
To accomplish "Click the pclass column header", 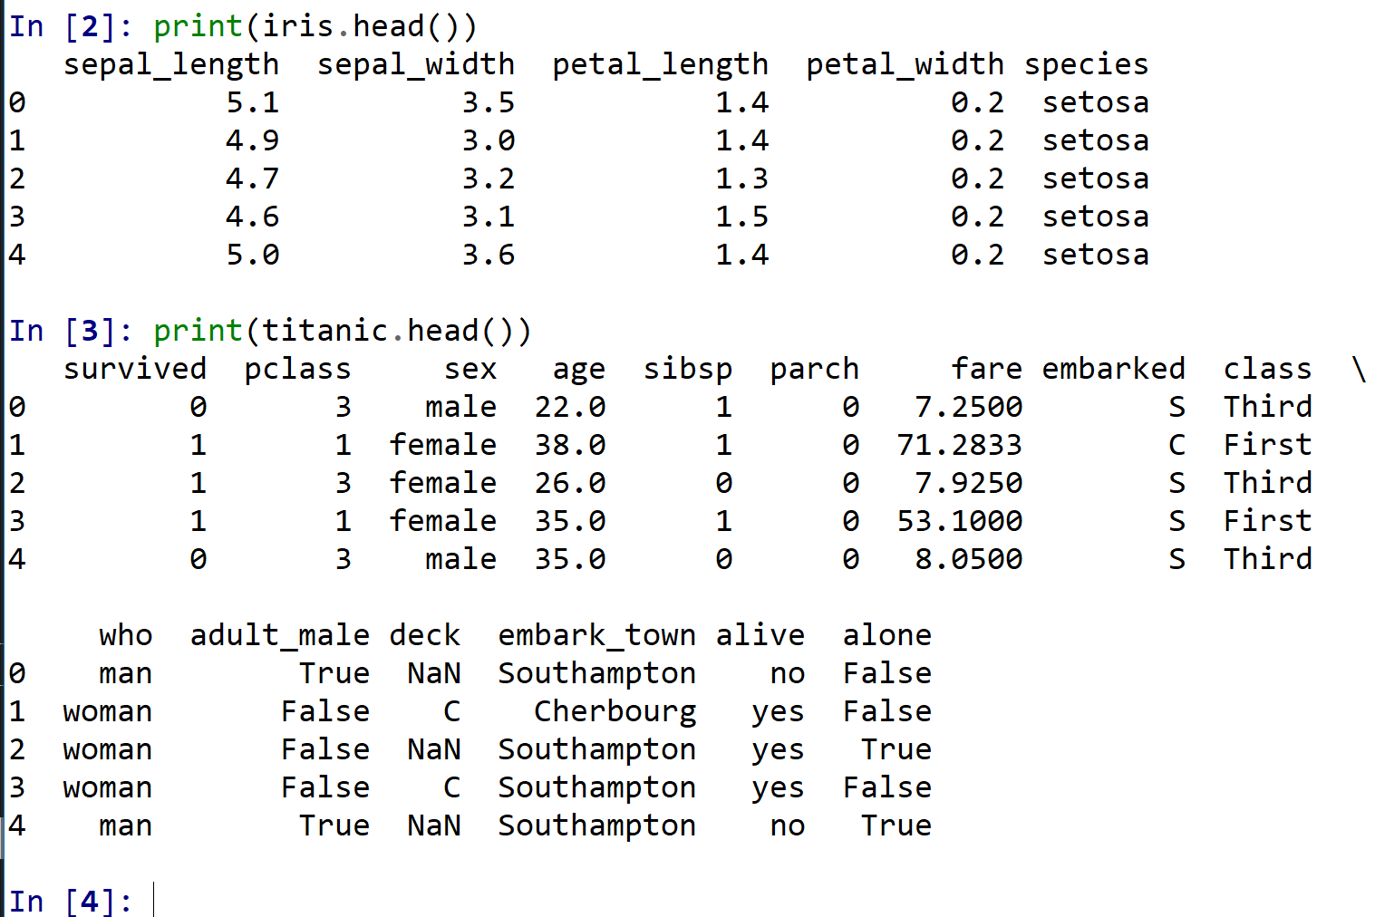I will [297, 369].
